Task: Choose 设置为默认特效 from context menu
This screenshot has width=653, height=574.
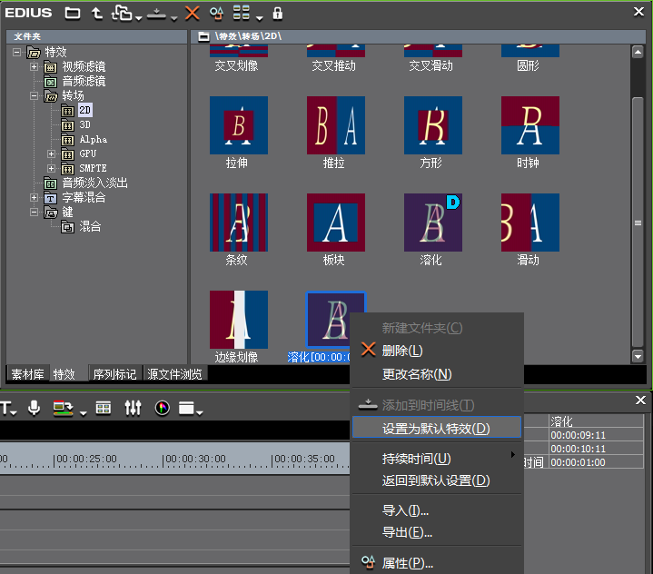Action: 436,429
